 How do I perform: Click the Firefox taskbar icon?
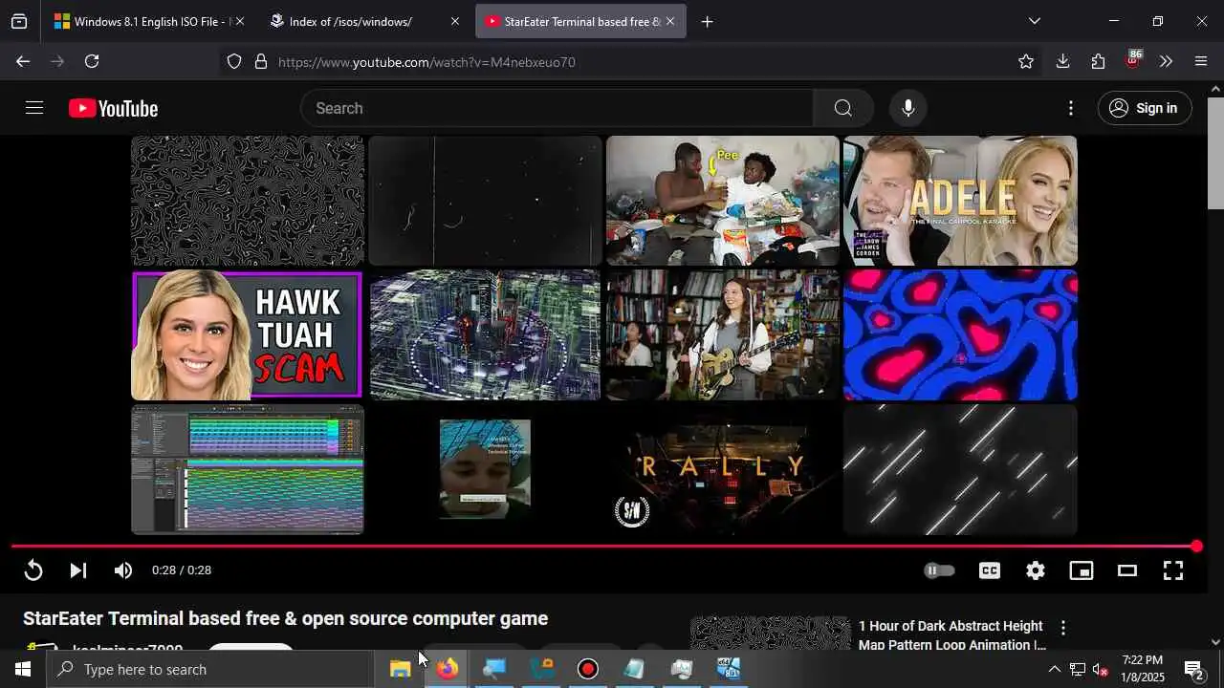tap(448, 669)
